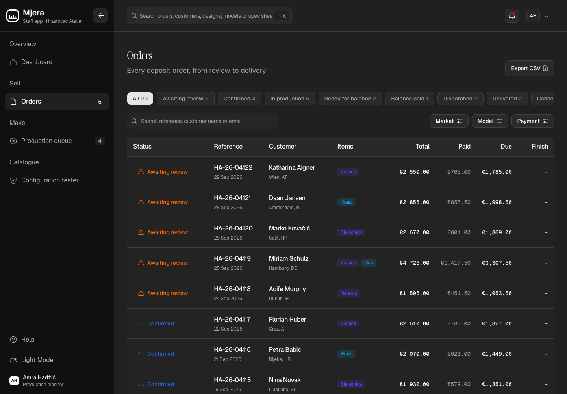Export orders as CSV

530,68
